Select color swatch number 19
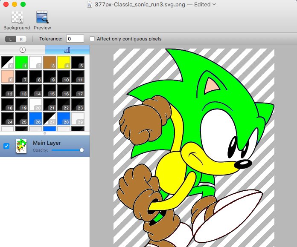297x247 pixels. 21,104
